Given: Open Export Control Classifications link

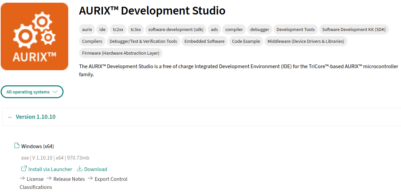Looking at the screenshot, I should pyautogui.click(x=73, y=183).
